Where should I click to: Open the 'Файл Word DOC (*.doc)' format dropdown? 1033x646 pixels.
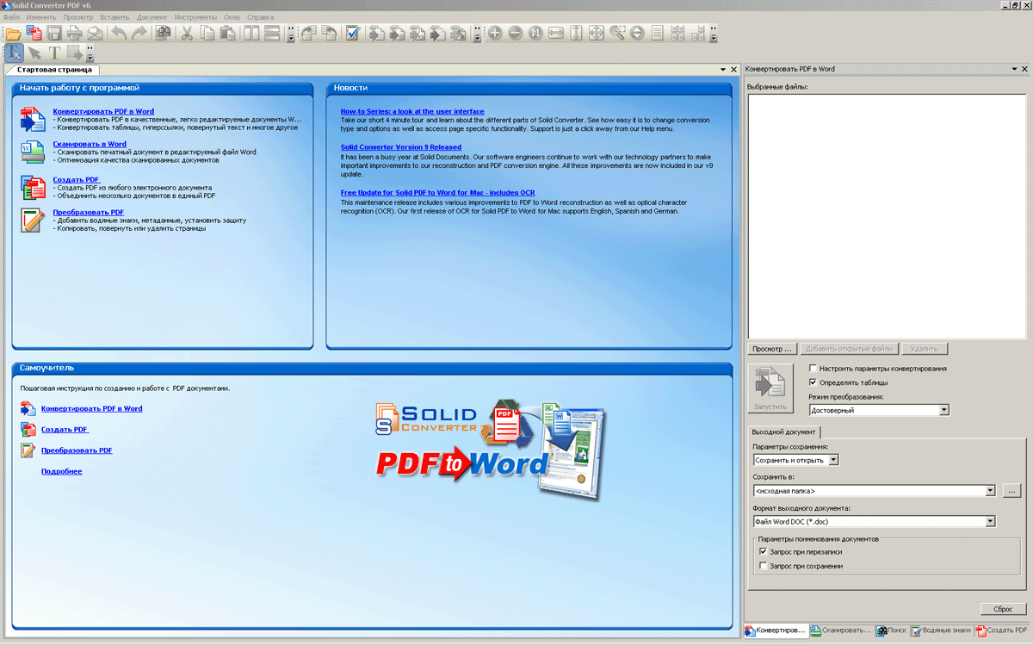(991, 521)
